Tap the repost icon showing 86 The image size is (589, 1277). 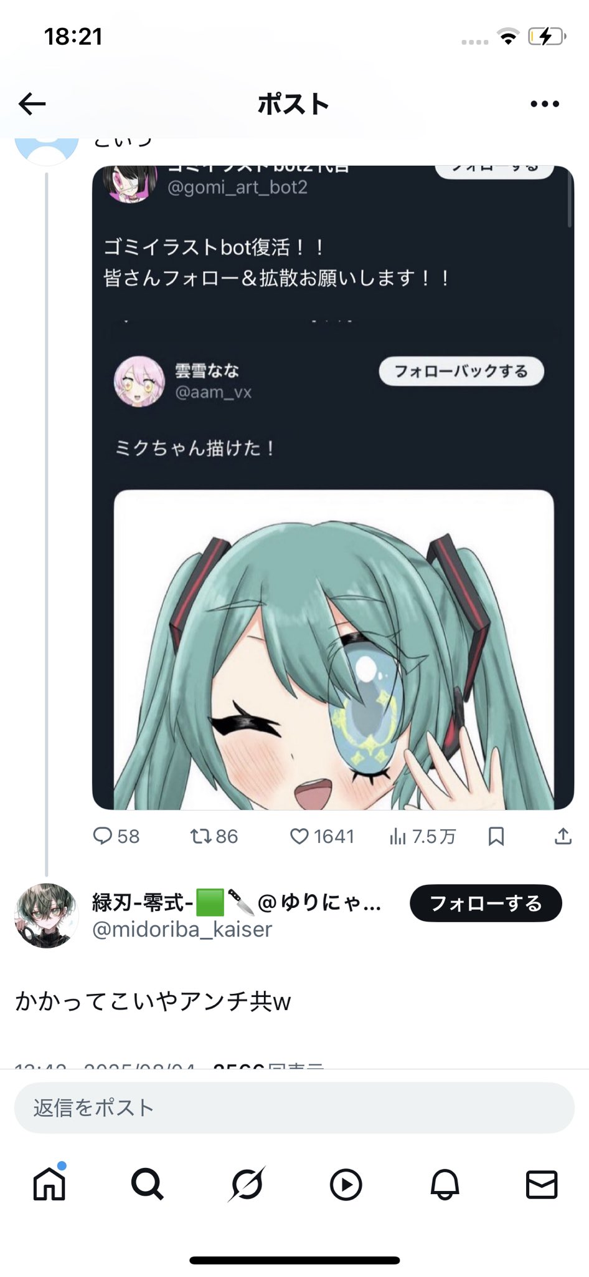214,836
